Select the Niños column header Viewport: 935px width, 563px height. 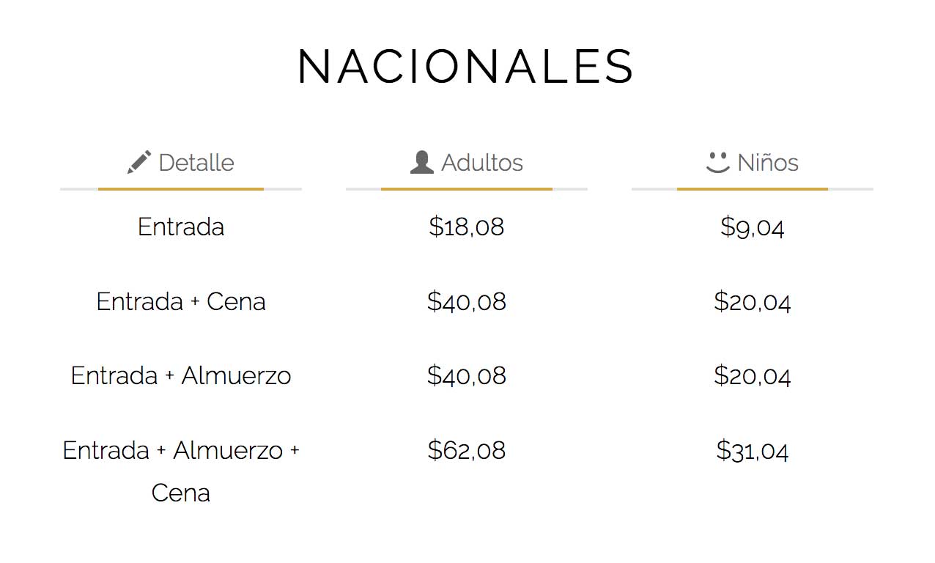tap(752, 162)
